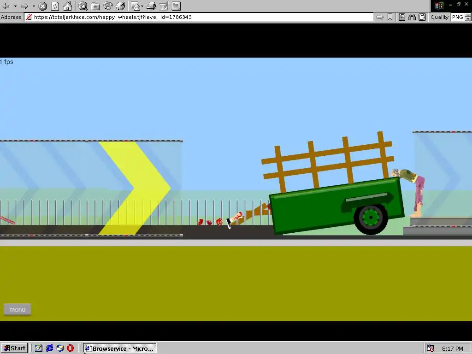Go to the Home page icon
This screenshot has height=354, width=472.
pos(67,6)
